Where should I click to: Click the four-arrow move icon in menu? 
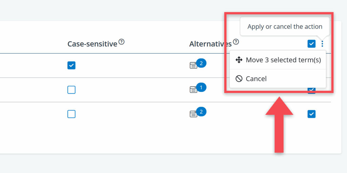point(239,60)
